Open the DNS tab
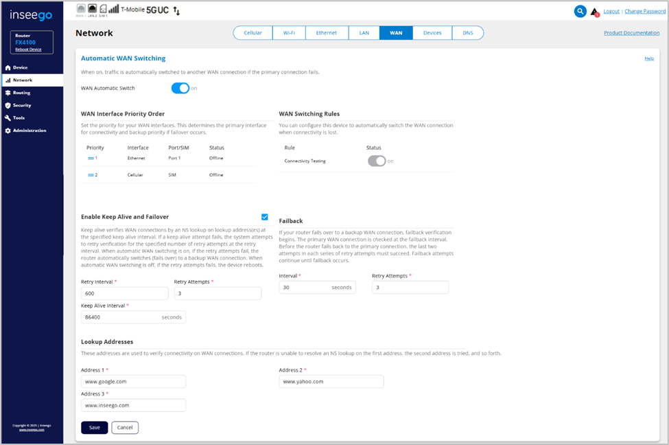Image resolution: width=669 pixels, height=445 pixels. click(x=467, y=33)
